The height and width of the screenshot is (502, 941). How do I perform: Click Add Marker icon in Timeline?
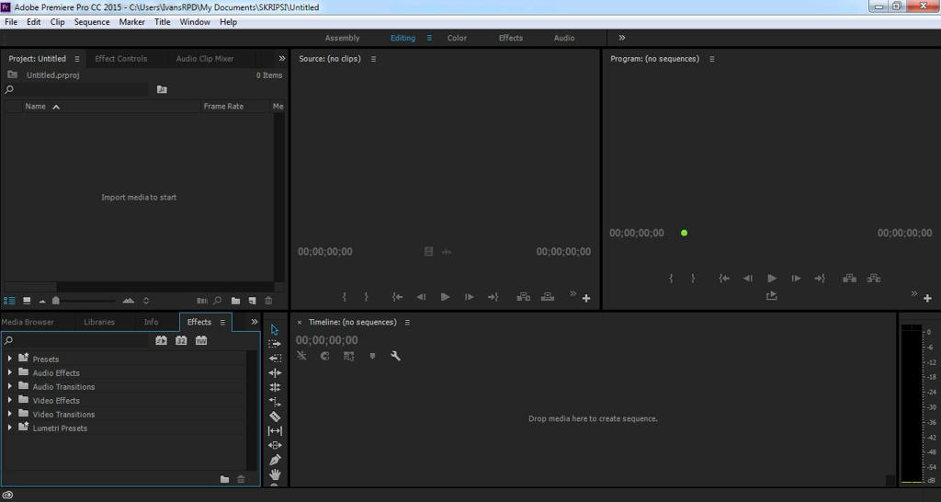[372, 356]
